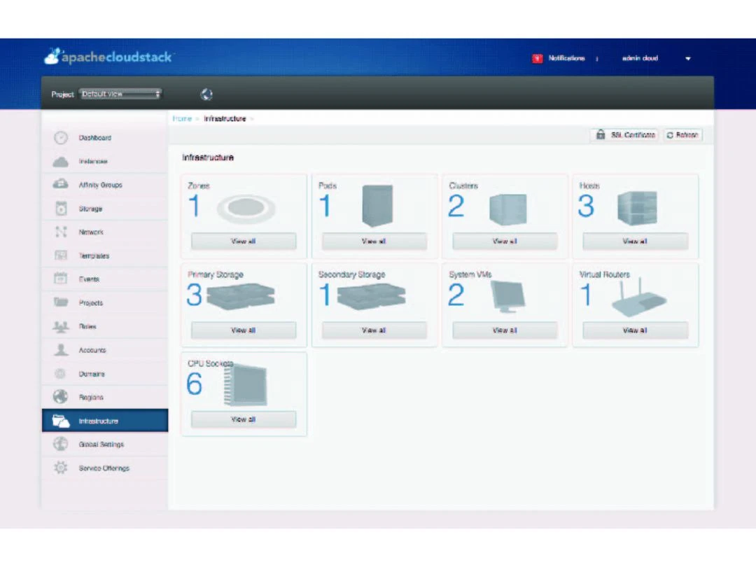Click the red Notifications badge icon
The image size is (756, 567).
pyautogui.click(x=537, y=59)
